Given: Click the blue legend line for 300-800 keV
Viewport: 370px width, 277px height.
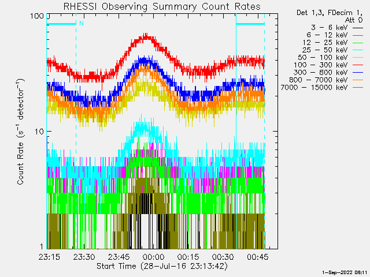Looking at the screenshot, I should coord(358,73).
